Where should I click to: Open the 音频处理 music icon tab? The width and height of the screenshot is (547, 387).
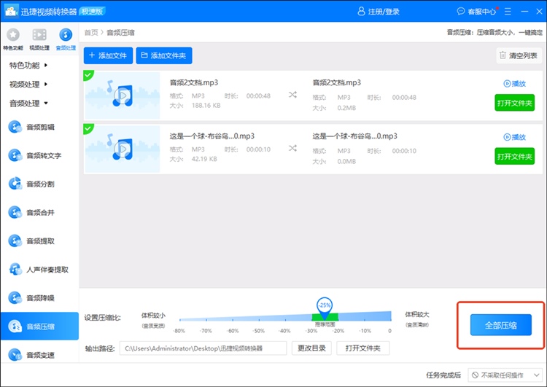click(66, 39)
